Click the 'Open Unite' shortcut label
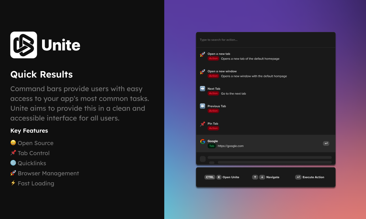366x219 pixels. [231, 177]
